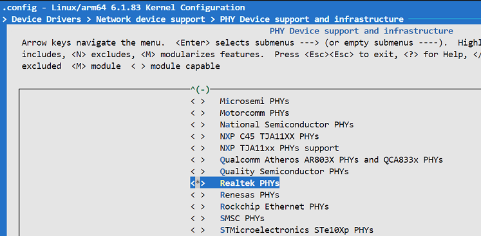The image size is (481, 236).
Task: Select the Motorcomm PHYs entry
Action: tap(254, 113)
